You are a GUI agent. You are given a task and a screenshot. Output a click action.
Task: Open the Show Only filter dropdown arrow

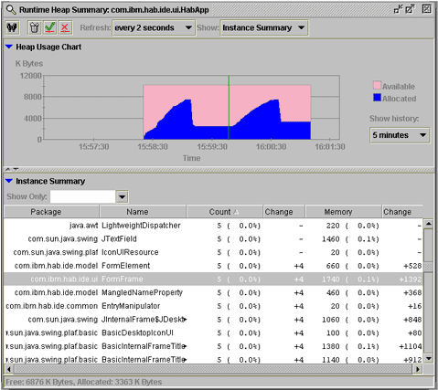point(123,196)
